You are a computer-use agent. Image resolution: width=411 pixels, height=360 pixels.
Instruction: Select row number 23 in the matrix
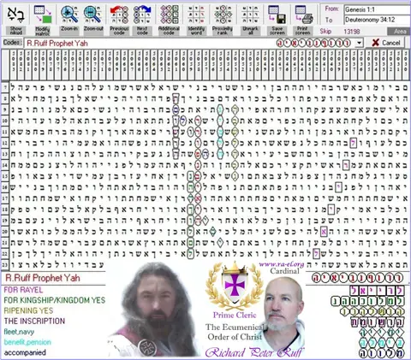[x=5, y=264]
